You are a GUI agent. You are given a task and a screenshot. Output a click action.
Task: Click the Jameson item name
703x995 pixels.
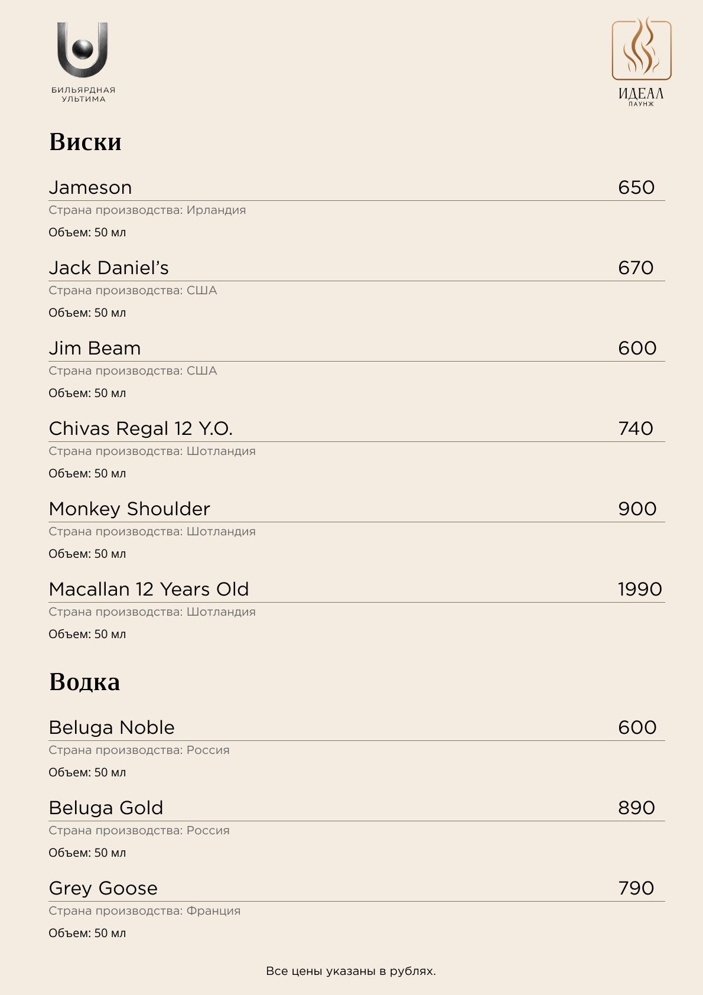[90, 187]
